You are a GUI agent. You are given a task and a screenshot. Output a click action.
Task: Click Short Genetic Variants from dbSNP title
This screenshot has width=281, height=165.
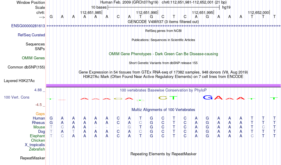point(163,63)
